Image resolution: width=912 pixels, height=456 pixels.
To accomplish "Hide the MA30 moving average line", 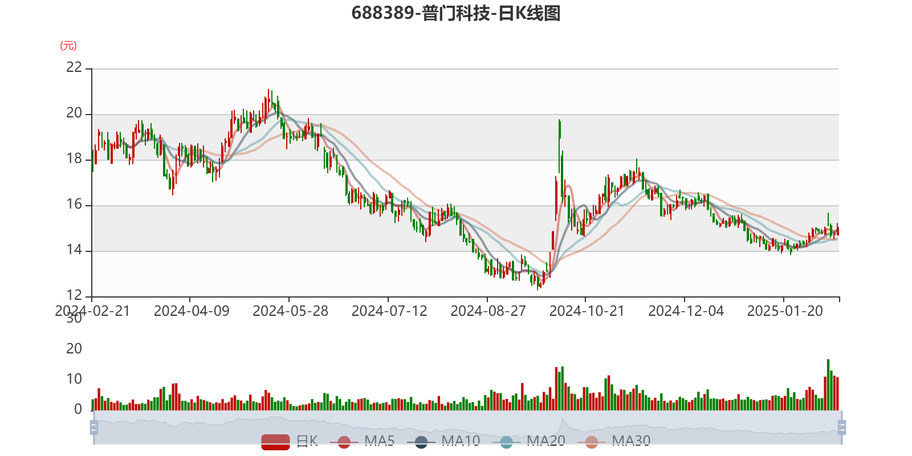I will point(614,441).
